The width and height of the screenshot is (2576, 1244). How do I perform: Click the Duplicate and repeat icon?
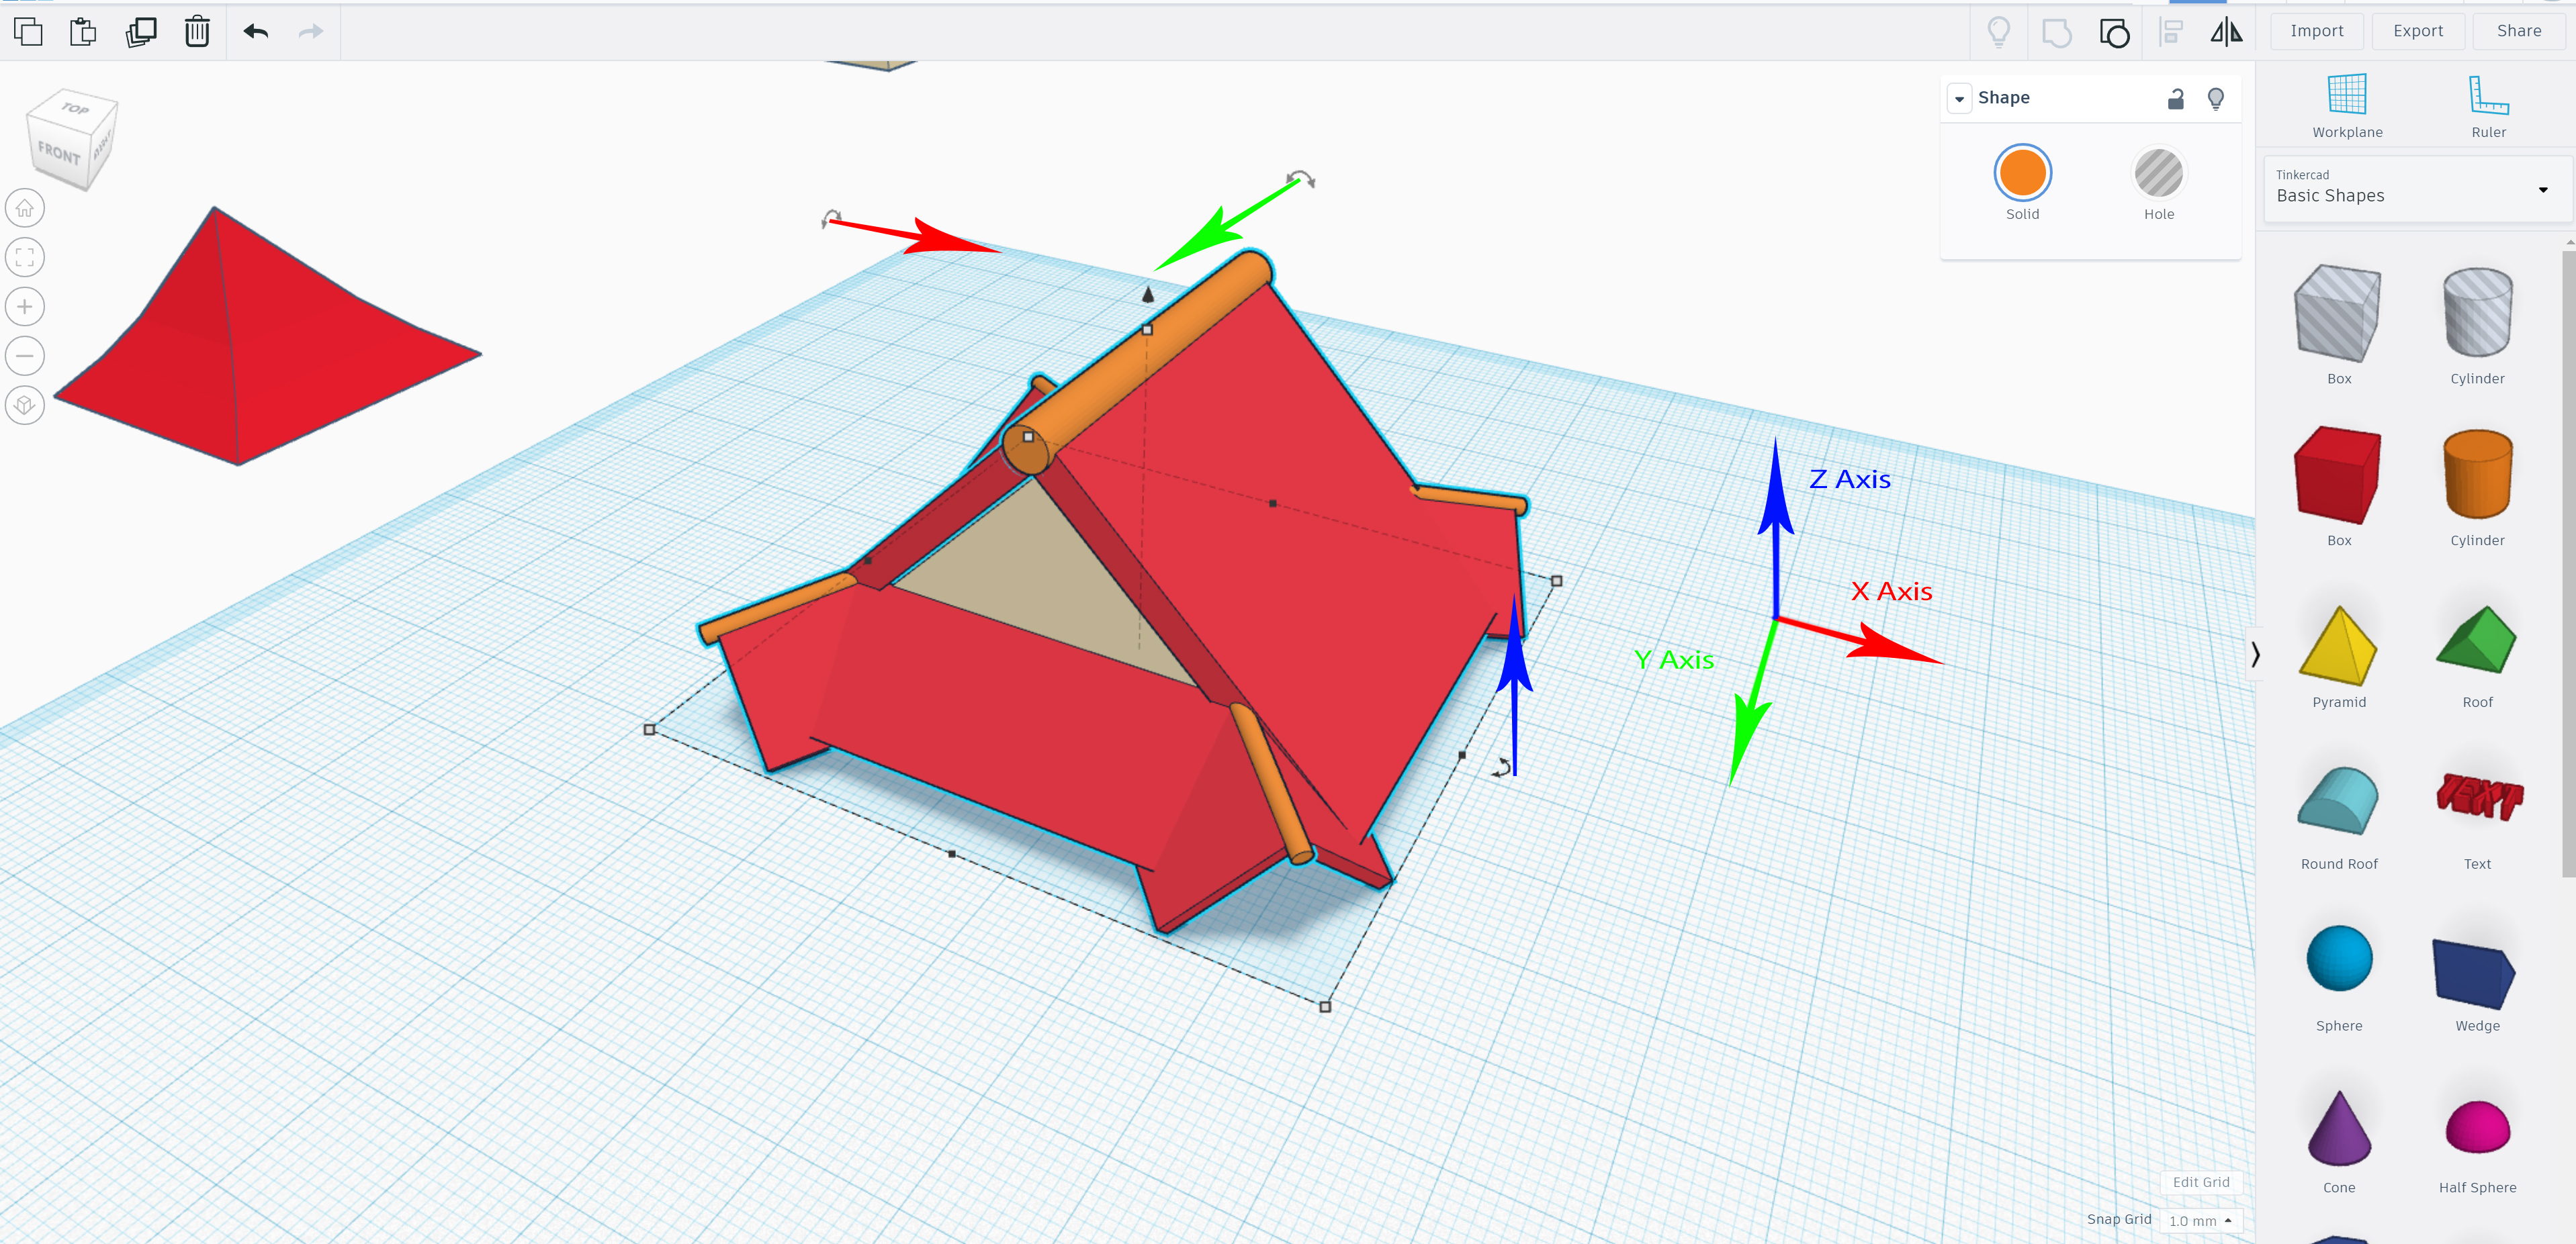[141, 32]
